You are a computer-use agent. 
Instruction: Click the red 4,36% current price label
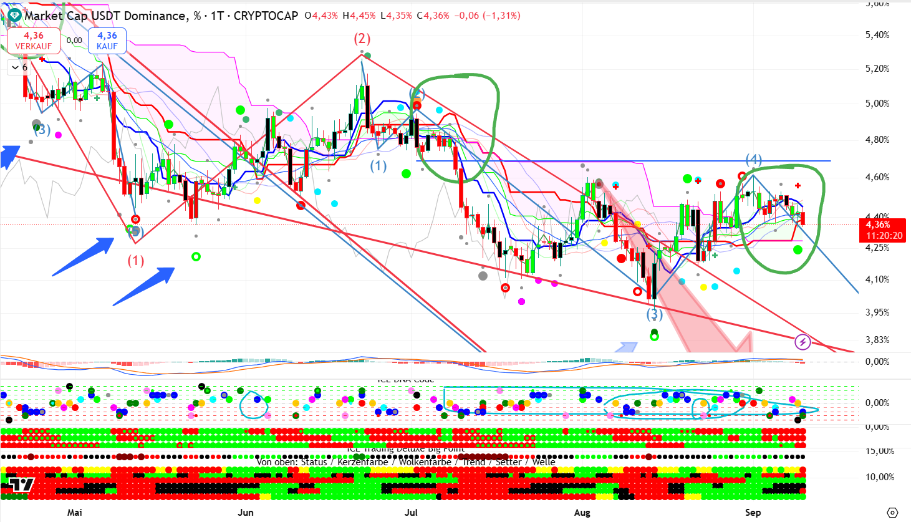click(x=883, y=225)
